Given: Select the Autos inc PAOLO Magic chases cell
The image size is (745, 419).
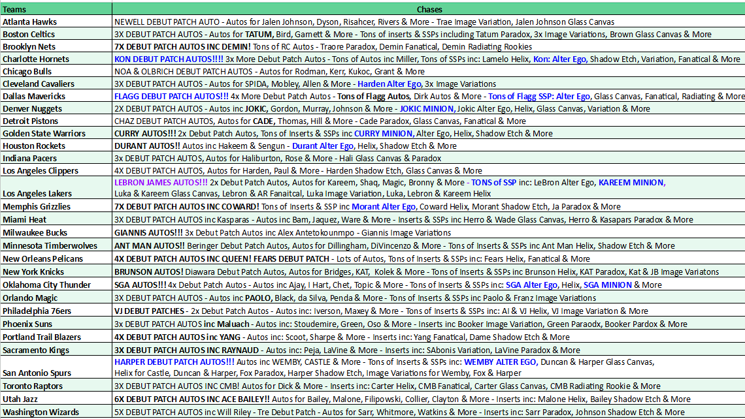Looking at the screenshot, I should (x=429, y=298).
